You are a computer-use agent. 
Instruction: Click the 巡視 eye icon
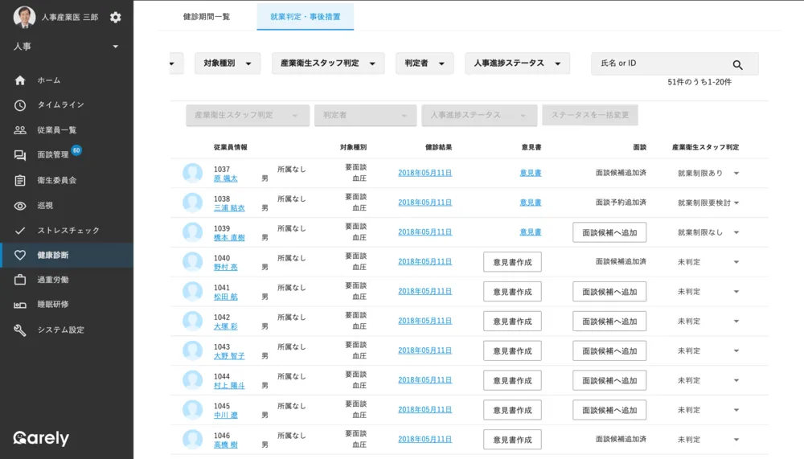click(x=20, y=206)
